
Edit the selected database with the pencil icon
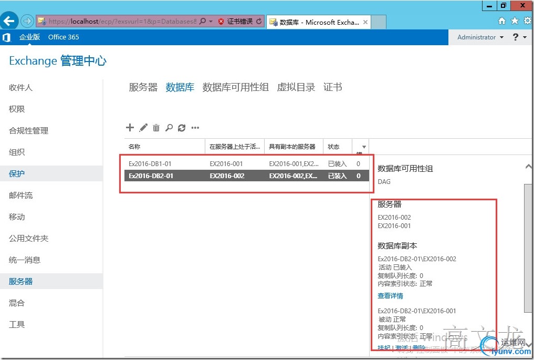pyautogui.click(x=143, y=128)
